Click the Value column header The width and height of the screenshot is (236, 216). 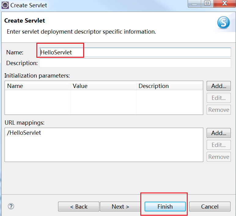point(103,86)
